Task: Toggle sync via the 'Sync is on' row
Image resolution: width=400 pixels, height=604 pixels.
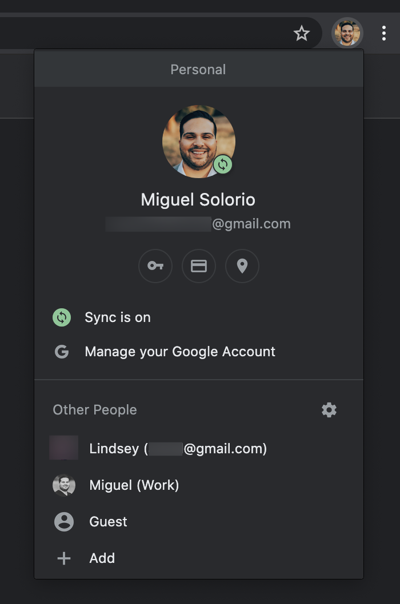Action: (x=118, y=317)
